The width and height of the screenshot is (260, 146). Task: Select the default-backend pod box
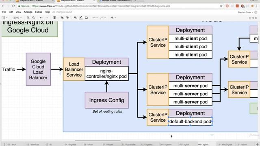(x=190, y=122)
